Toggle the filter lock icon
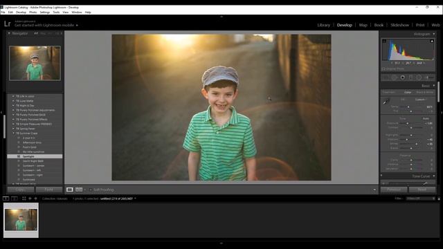This screenshot has height=249, width=443. point(439,199)
